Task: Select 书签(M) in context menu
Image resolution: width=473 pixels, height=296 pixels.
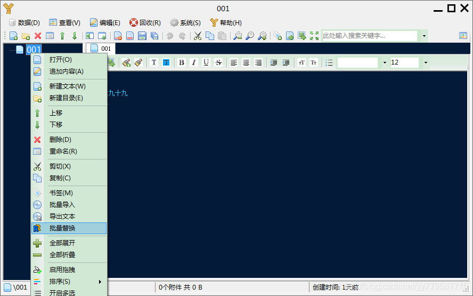Action: pos(69,193)
